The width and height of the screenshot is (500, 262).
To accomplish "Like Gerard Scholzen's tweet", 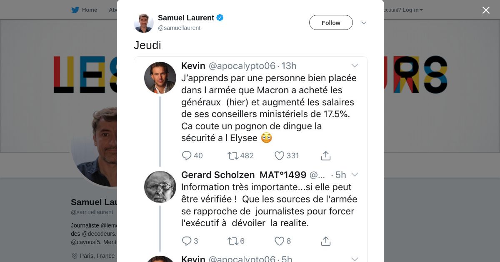I will pyautogui.click(x=279, y=241).
